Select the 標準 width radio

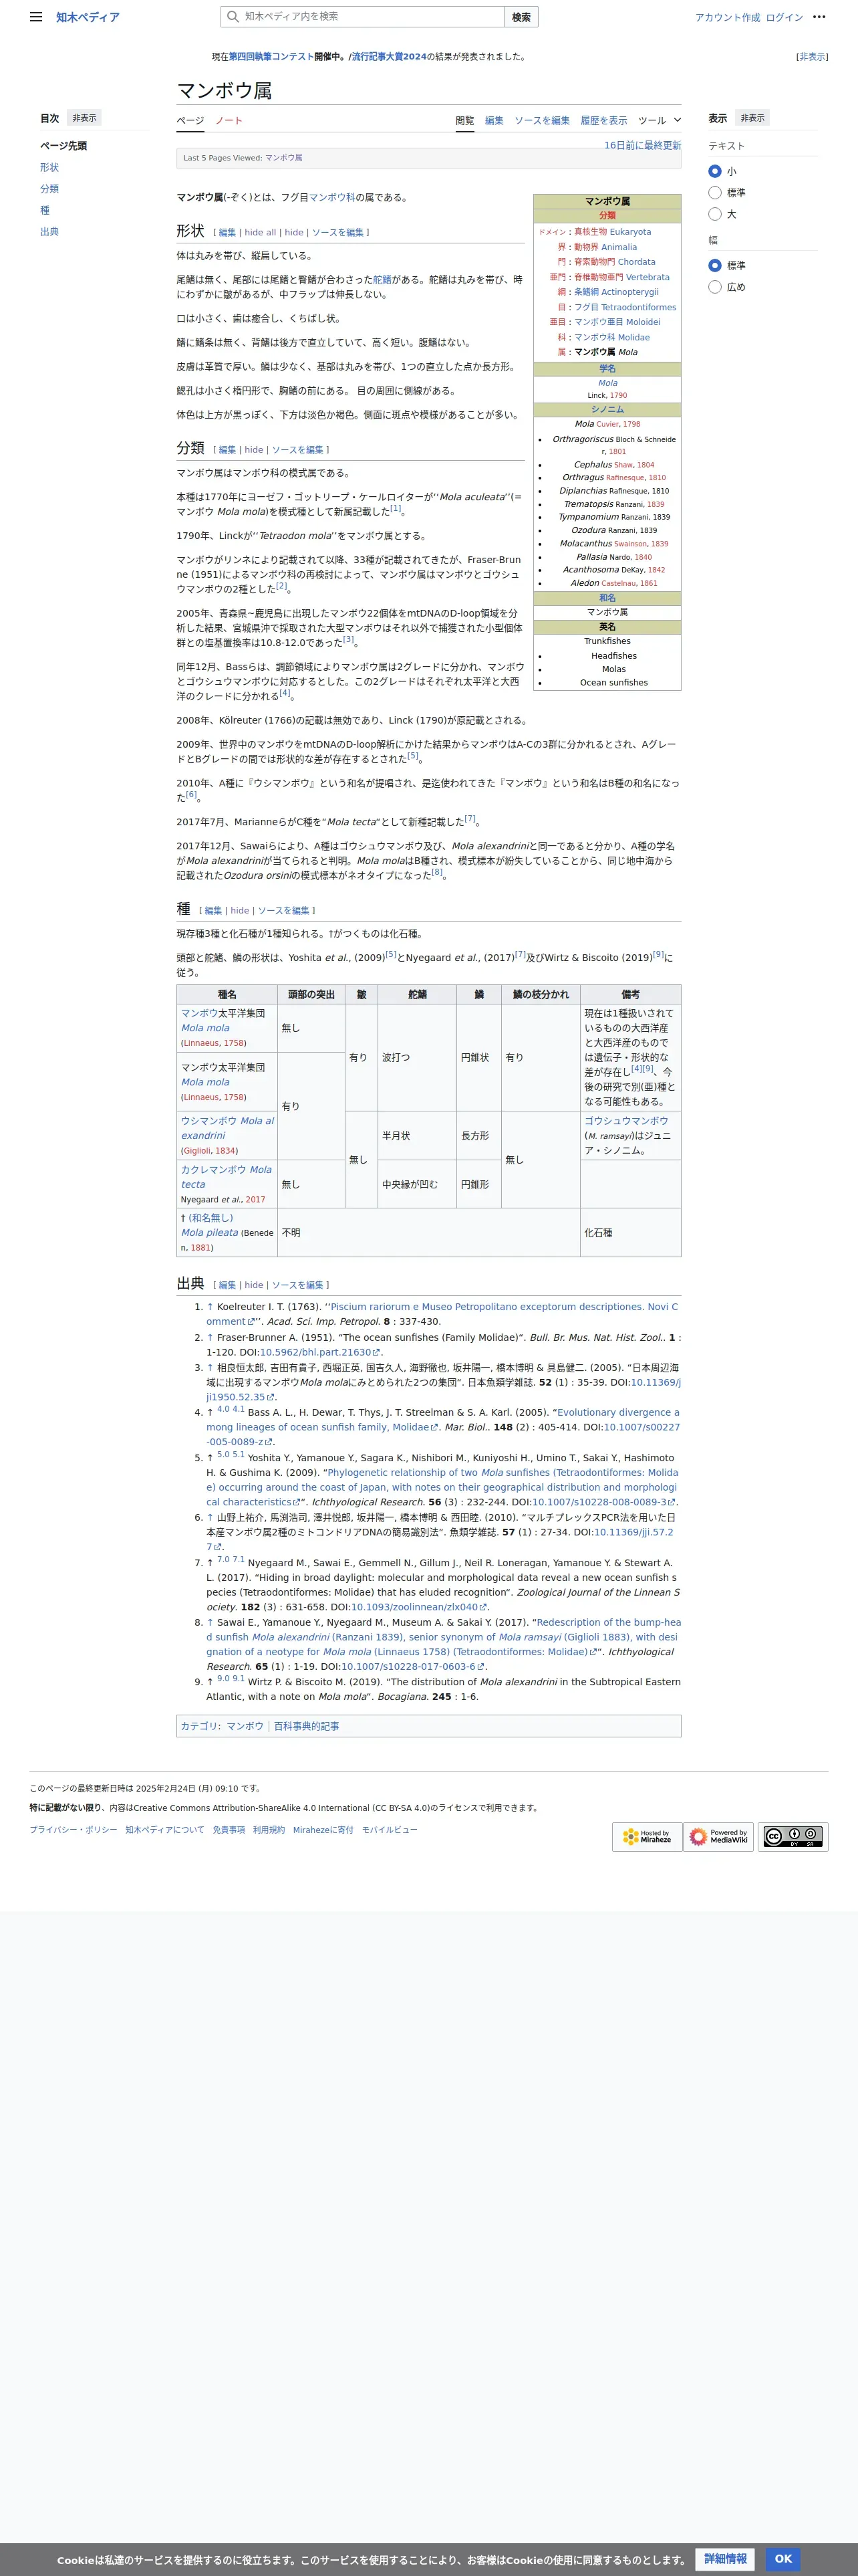coord(715,265)
